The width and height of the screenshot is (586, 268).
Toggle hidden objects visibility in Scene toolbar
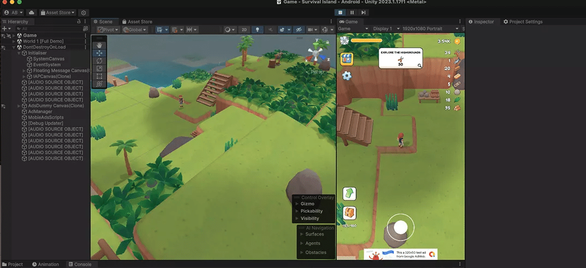[x=298, y=30]
